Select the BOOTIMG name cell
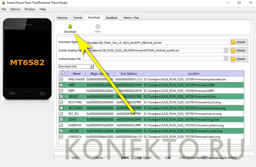This screenshot has width=256, height=167. click(x=76, y=102)
